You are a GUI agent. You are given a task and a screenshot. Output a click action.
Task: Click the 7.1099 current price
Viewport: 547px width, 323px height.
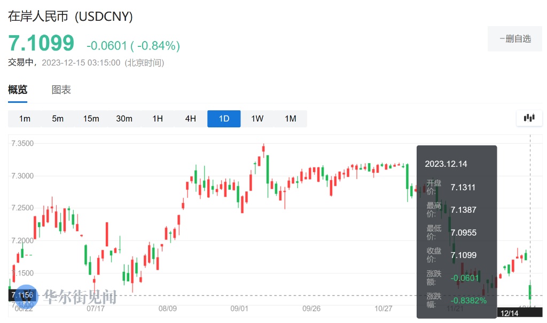[41, 43]
